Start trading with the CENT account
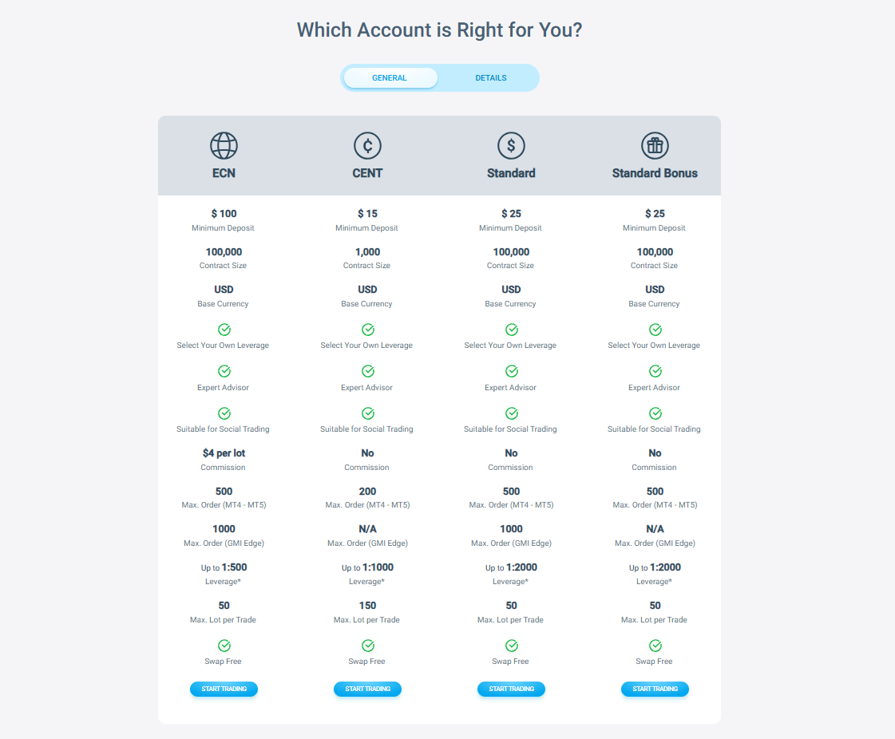895x739 pixels. tap(367, 689)
